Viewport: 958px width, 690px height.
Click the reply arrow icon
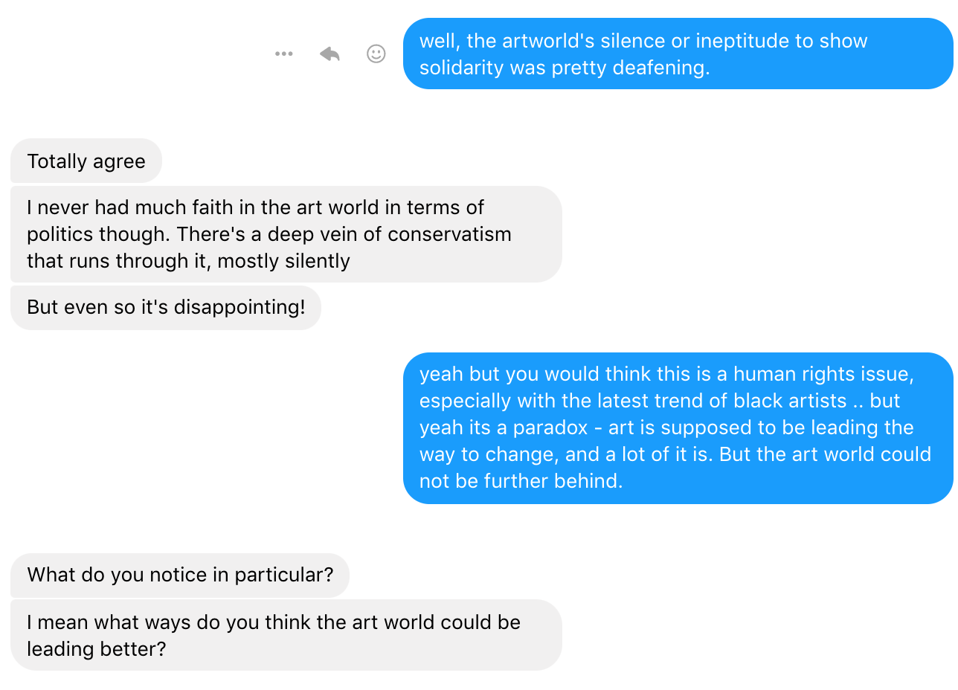pos(329,54)
